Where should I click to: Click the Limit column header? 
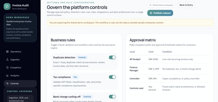pyautogui.click(x=151, y=52)
